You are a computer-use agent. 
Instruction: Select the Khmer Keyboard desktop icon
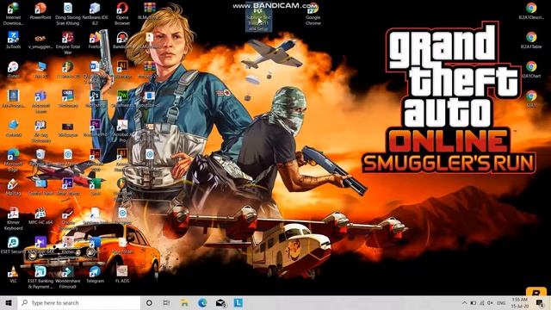[x=13, y=218]
